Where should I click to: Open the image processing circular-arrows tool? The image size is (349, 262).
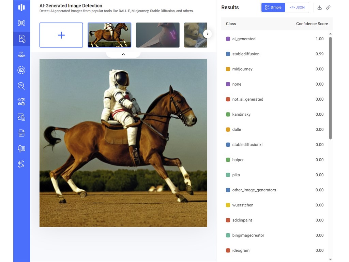coord(21,70)
